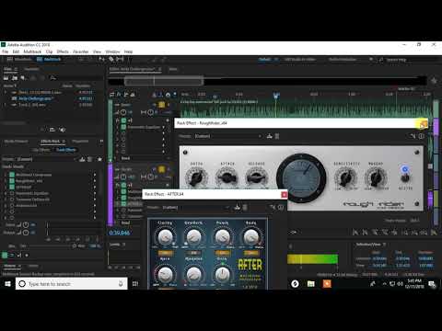Switch to Waveform editor view
Viewport: 442px width, 331px height.
coord(19,59)
